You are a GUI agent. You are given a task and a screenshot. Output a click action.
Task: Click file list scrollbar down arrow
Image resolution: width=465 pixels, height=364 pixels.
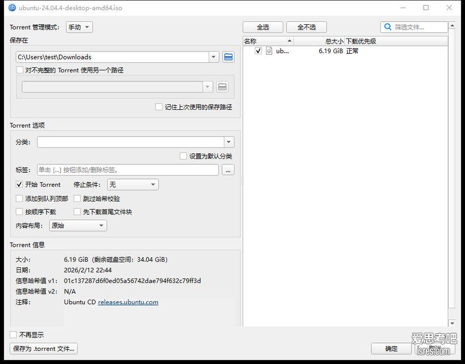[452, 323]
